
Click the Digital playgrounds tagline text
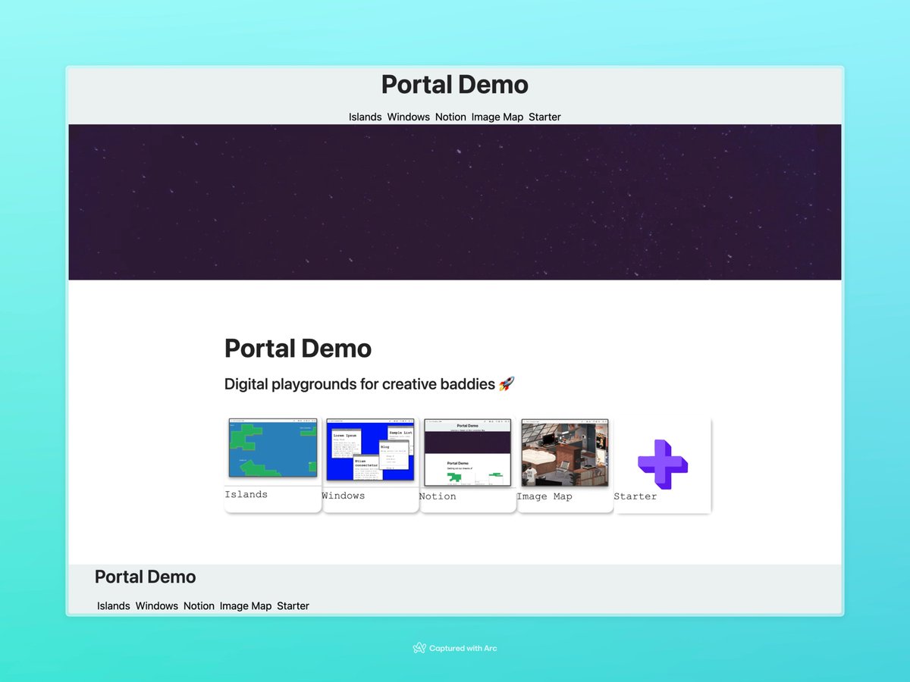(359, 384)
